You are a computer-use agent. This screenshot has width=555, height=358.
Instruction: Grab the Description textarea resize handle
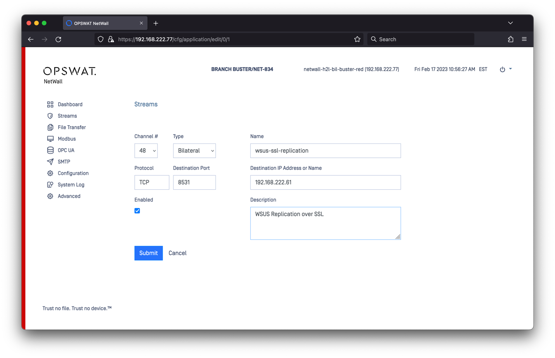pos(398,237)
